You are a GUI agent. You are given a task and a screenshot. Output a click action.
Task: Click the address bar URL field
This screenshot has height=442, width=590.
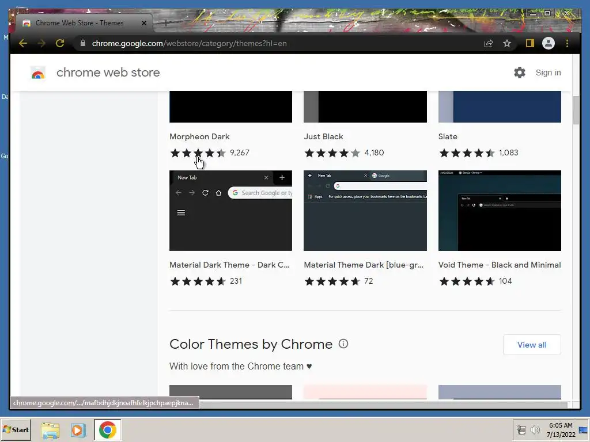[278, 44]
